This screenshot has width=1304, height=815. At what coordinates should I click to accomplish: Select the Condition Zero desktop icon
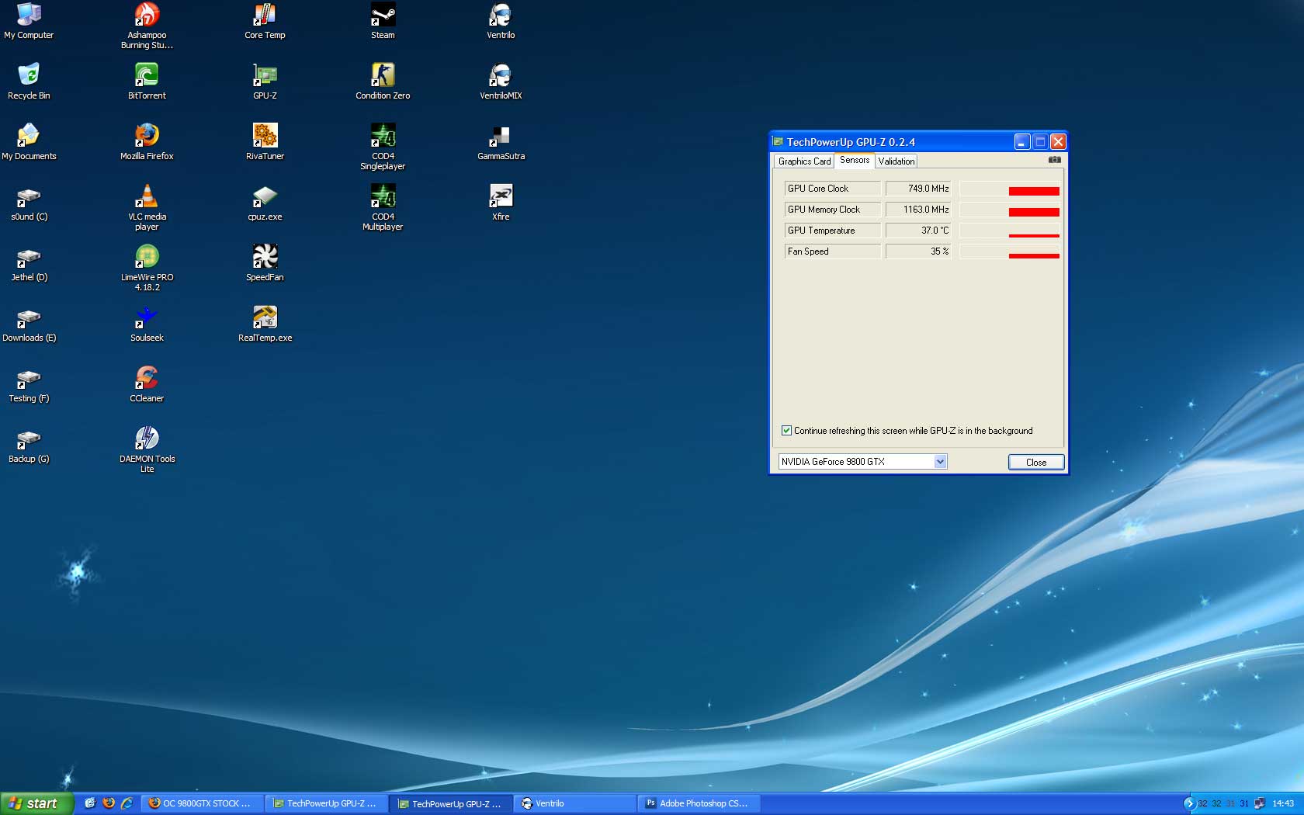[x=383, y=81]
